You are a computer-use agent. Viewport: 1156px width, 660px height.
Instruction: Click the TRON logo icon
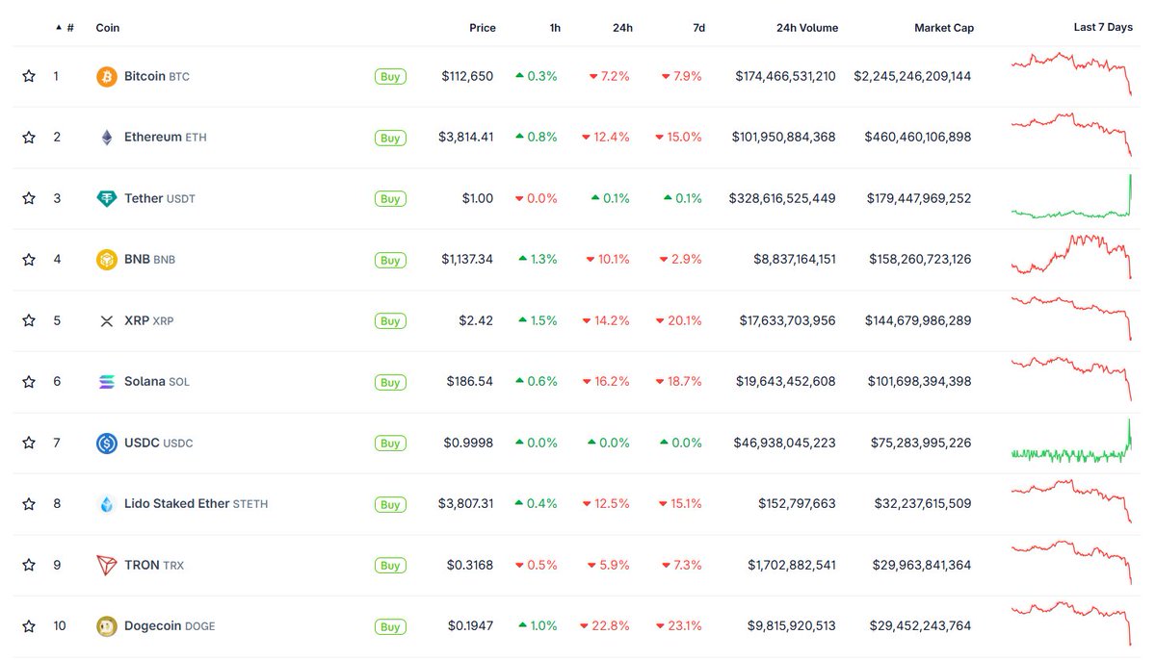tap(107, 565)
